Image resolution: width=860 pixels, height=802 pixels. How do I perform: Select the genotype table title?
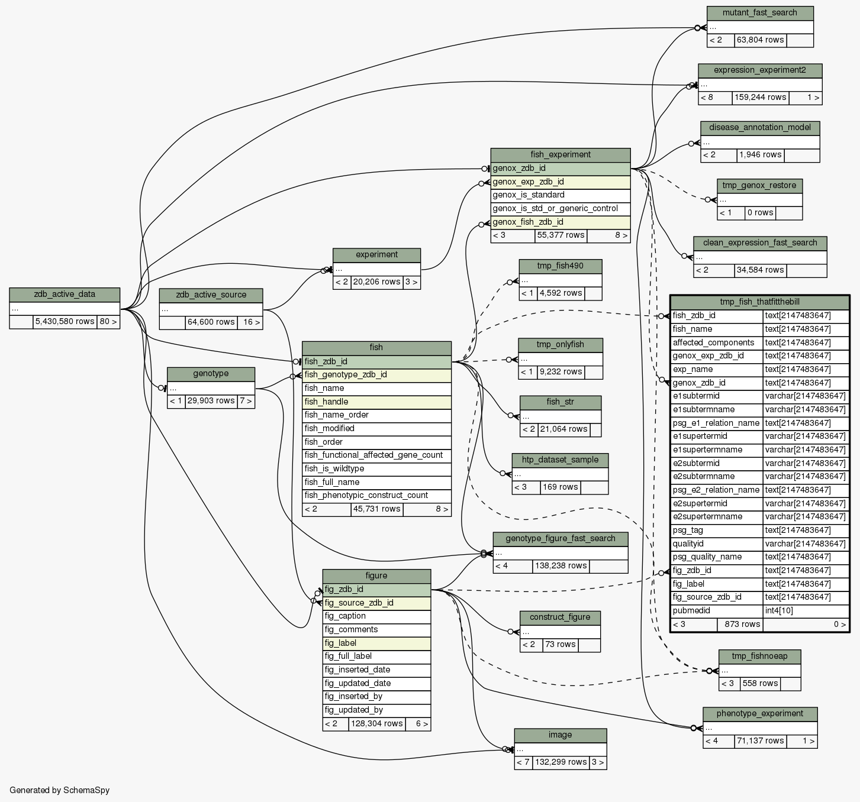(211, 374)
